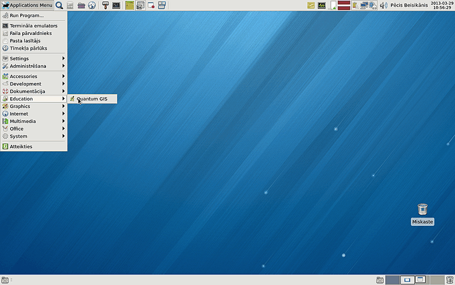This screenshot has width=455, height=285.
Task: Click the network connection globe tray icon
Action: pos(373,5)
